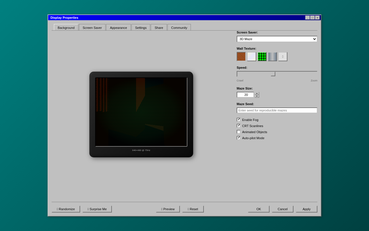Select the custom wall texture option
The width and height of the screenshot is (369, 231).
pyautogui.click(x=283, y=57)
